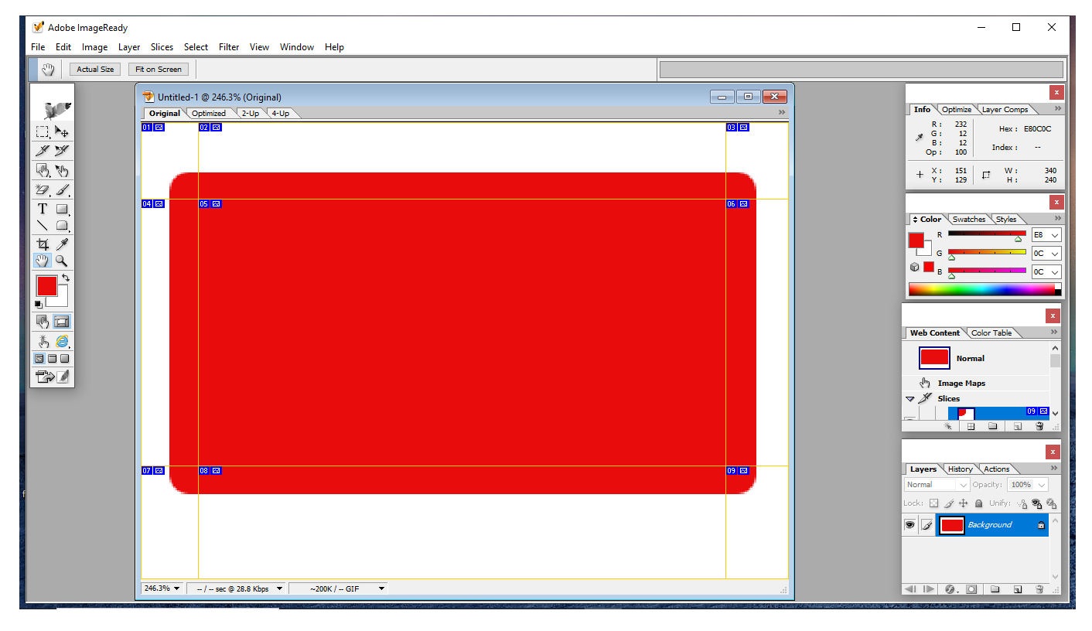1092x631 pixels.
Task: Toggle lock transparent pixels in Layers panel
Action: (933, 503)
